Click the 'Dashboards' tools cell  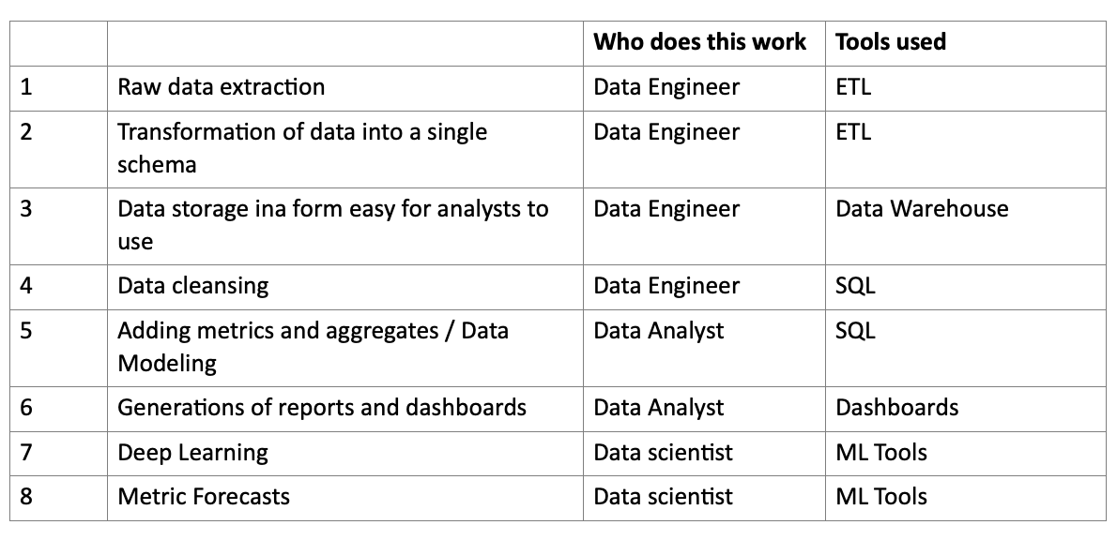tap(965, 409)
